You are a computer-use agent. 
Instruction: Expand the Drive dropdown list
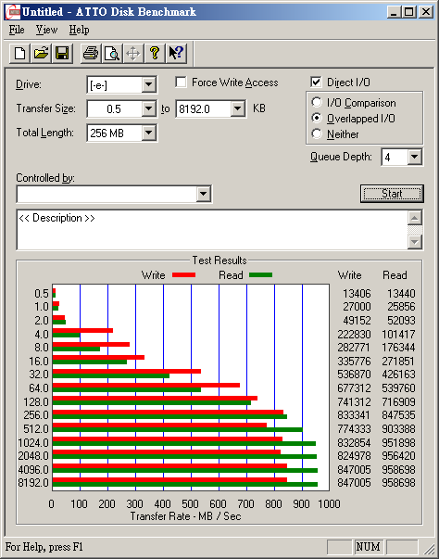(x=149, y=85)
